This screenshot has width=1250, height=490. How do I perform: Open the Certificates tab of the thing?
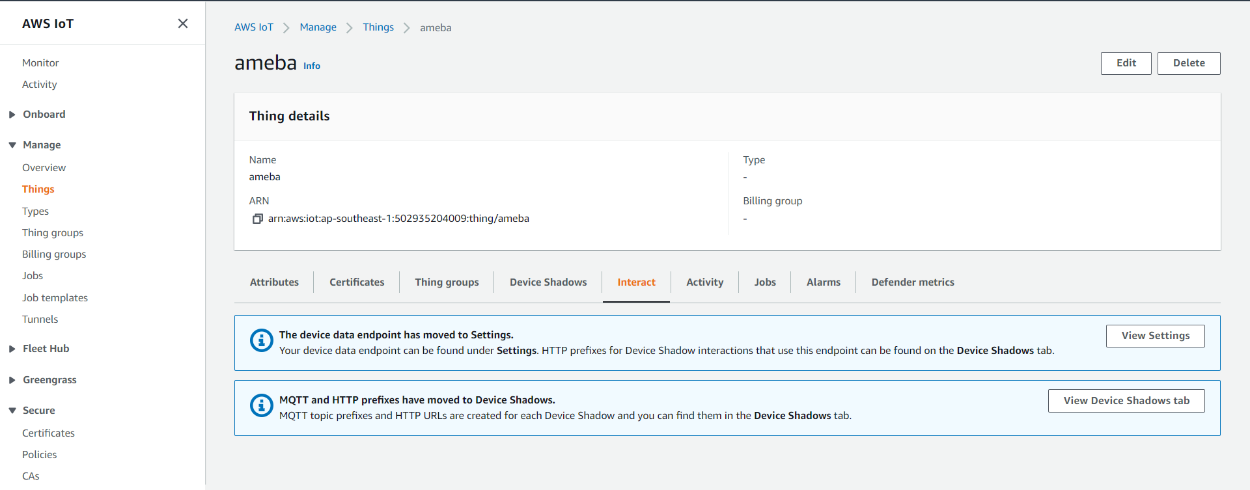pos(357,282)
